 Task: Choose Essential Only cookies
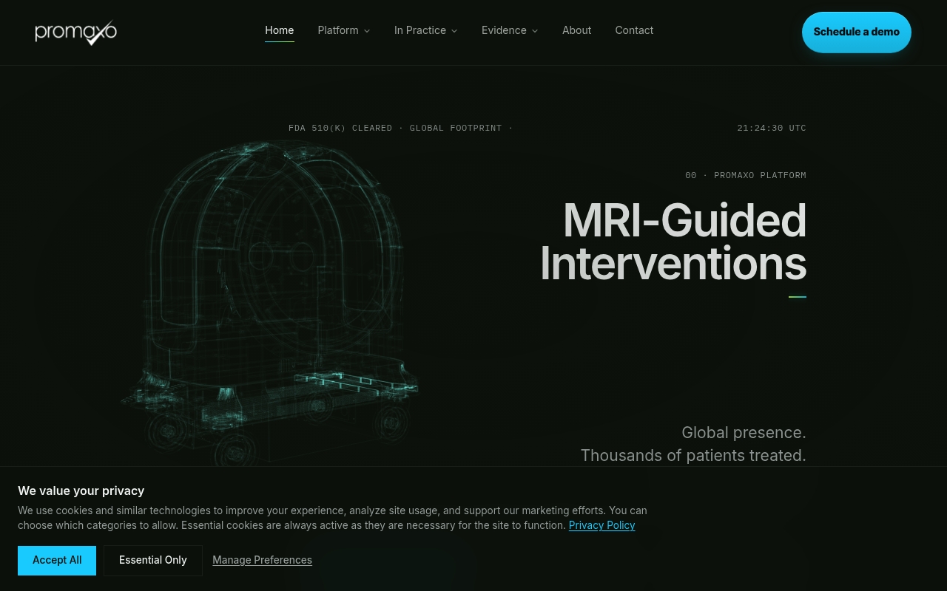(x=153, y=560)
